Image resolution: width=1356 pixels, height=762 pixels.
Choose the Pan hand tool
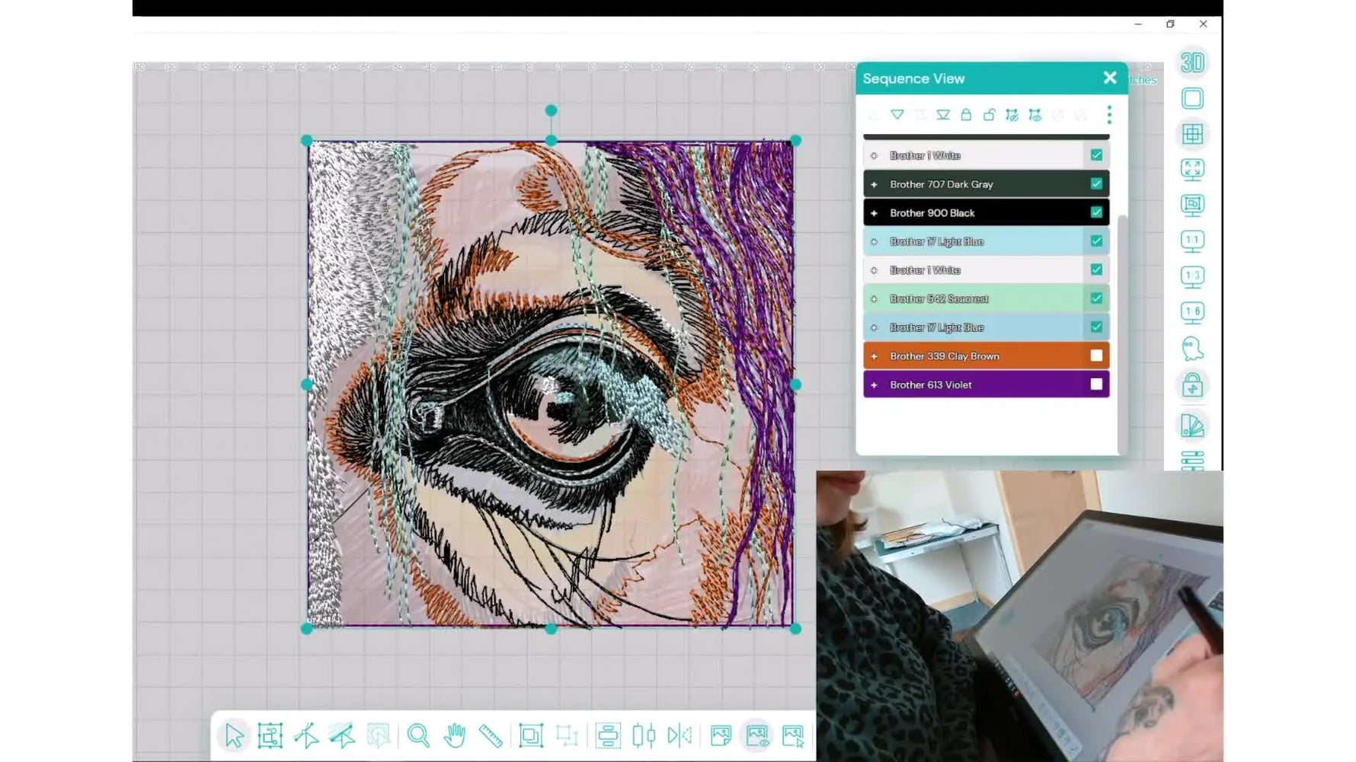pos(455,736)
